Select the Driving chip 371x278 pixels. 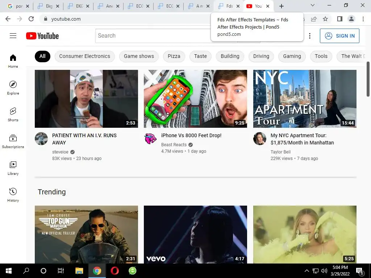261,56
